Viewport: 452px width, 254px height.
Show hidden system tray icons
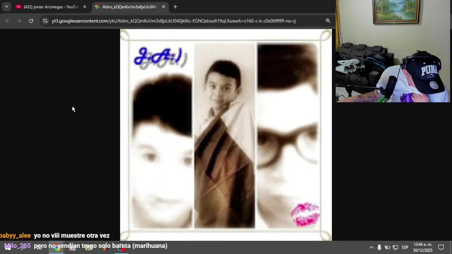click(371, 247)
